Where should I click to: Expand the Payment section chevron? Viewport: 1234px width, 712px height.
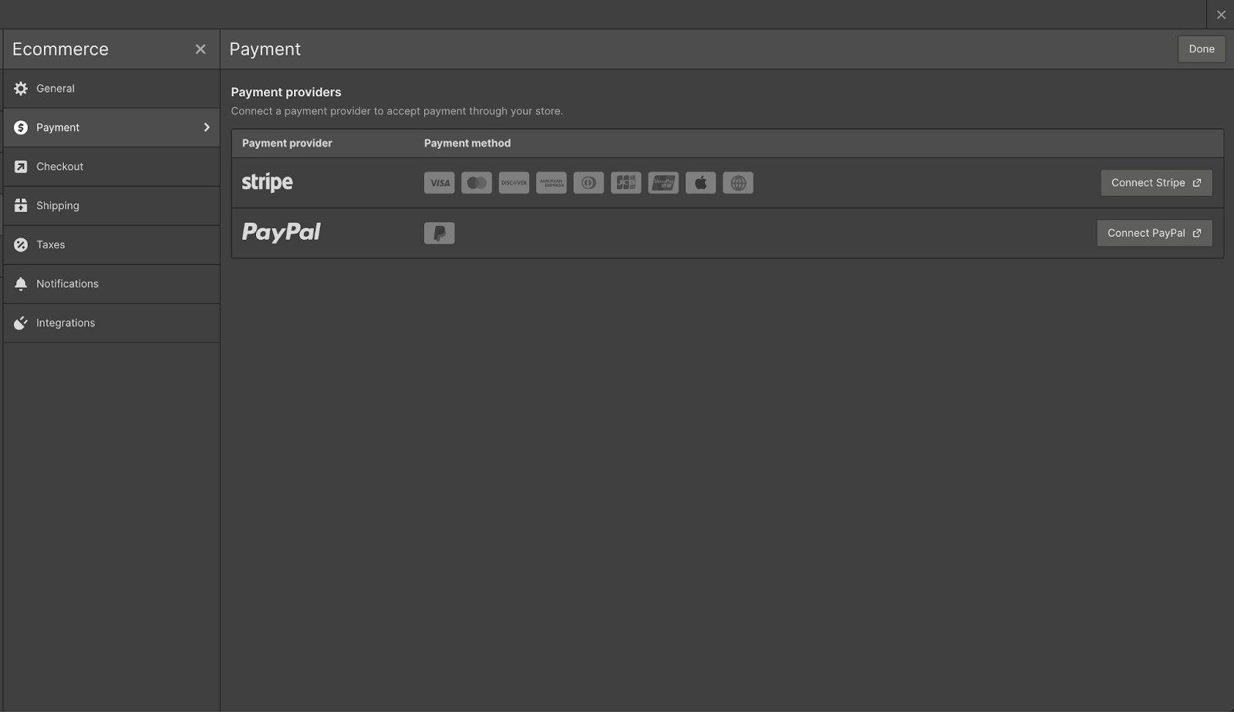click(x=206, y=127)
